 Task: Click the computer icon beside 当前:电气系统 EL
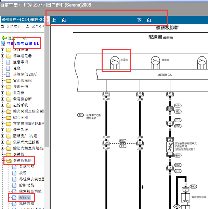[x=3, y=43]
